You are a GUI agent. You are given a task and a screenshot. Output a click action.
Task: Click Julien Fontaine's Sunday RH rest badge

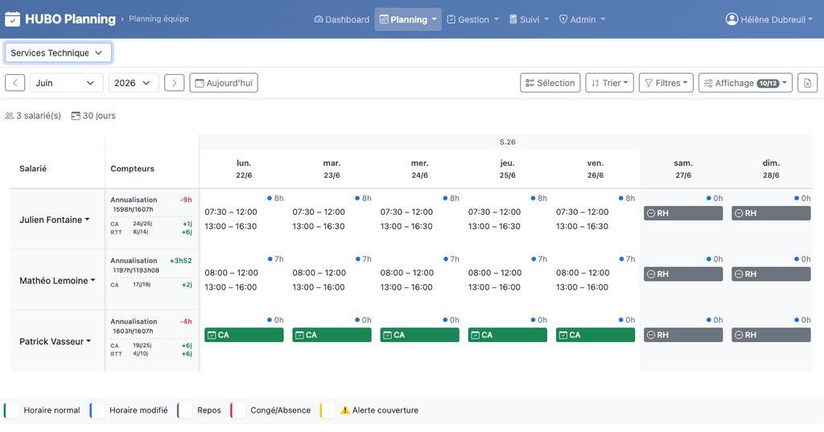tap(771, 213)
